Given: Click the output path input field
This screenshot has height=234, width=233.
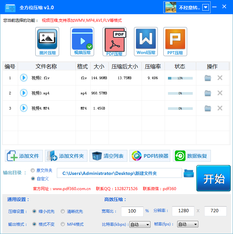Looking at the screenshot, I should pyautogui.click(x=119, y=173).
